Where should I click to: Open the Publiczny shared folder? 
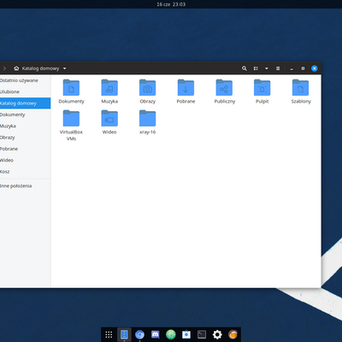pos(224,87)
